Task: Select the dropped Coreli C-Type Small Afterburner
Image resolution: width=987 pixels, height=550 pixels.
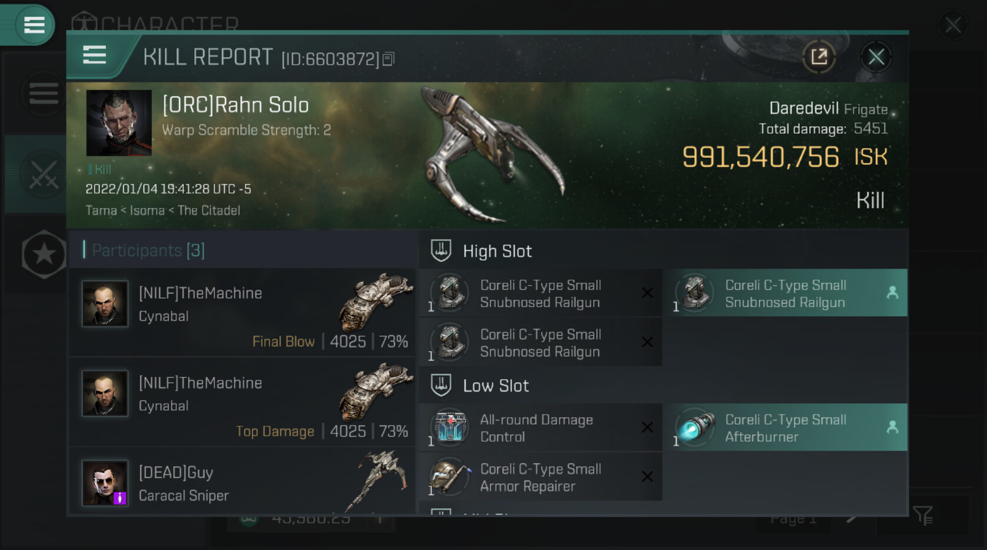Action: tap(784, 428)
